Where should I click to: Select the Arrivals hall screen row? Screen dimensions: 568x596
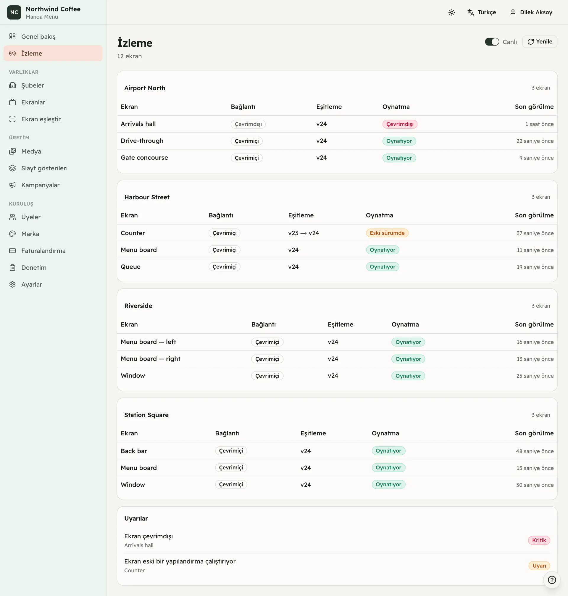[337, 124]
